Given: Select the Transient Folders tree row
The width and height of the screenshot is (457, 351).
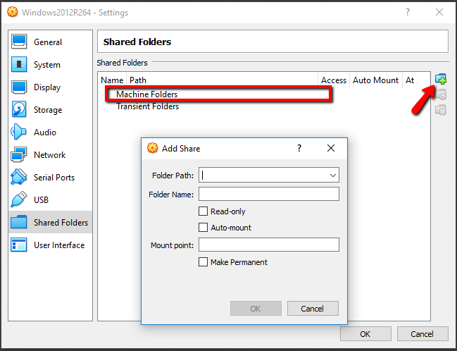Looking at the screenshot, I should (147, 106).
